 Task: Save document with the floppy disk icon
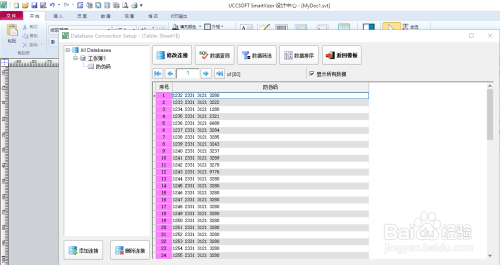click(34, 5)
